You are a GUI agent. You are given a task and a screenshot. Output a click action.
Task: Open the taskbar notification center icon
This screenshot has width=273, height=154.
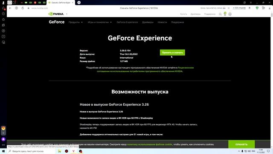coord(268,151)
